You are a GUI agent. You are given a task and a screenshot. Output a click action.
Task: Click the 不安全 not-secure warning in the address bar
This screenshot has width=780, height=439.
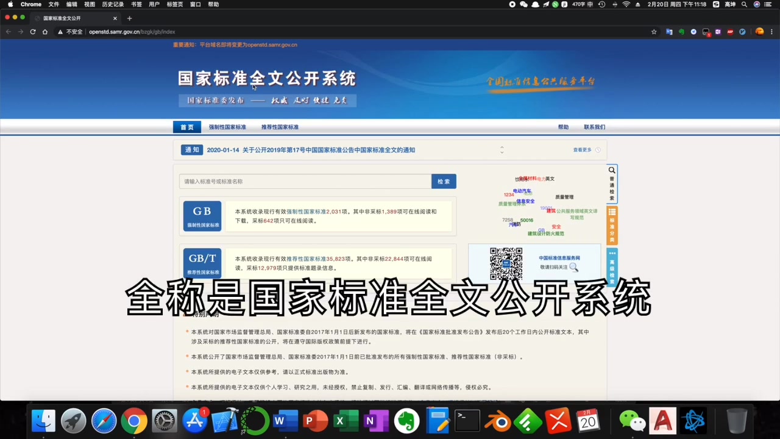tap(70, 32)
